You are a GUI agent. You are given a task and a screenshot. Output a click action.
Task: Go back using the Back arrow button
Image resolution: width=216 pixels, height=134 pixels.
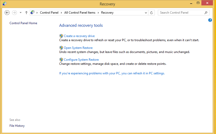point(7,13)
